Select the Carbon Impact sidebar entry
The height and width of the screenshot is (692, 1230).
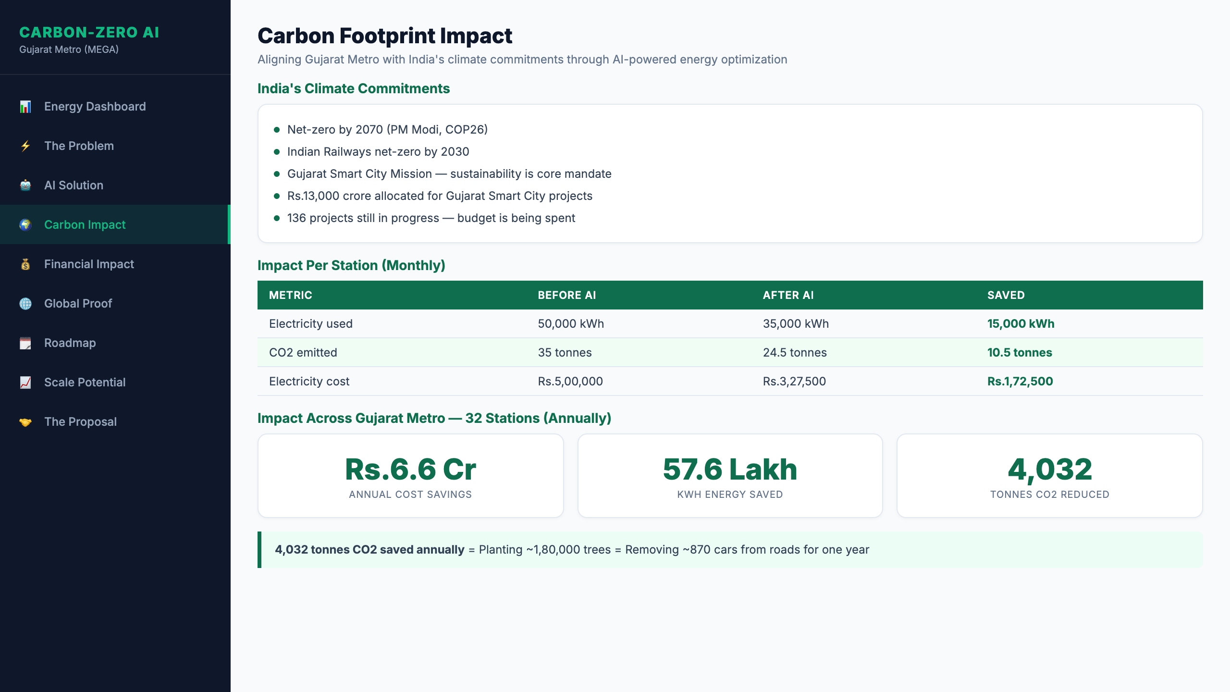click(x=85, y=224)
